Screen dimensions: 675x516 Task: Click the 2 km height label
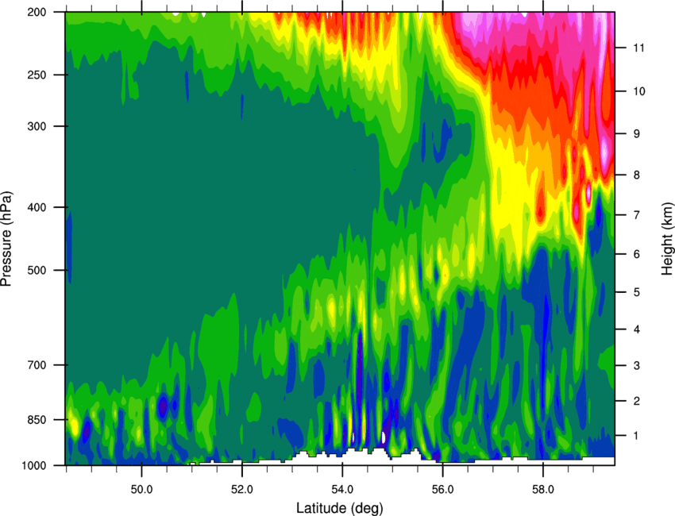coord(637,401)
